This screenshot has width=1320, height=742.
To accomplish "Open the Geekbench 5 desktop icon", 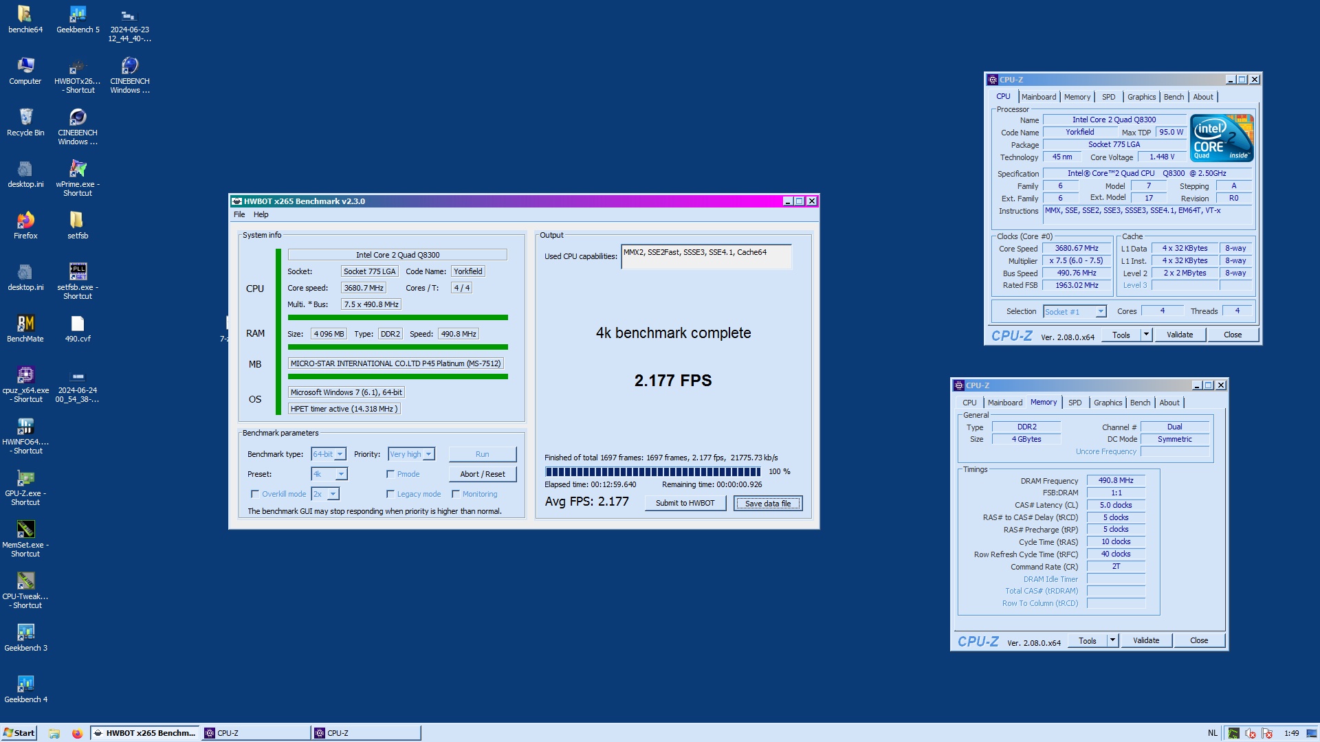I will pyautogui.click(x=78, y=19).
